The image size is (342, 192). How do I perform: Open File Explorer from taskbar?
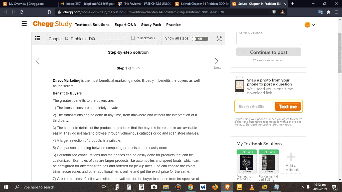tap(166, 187)
